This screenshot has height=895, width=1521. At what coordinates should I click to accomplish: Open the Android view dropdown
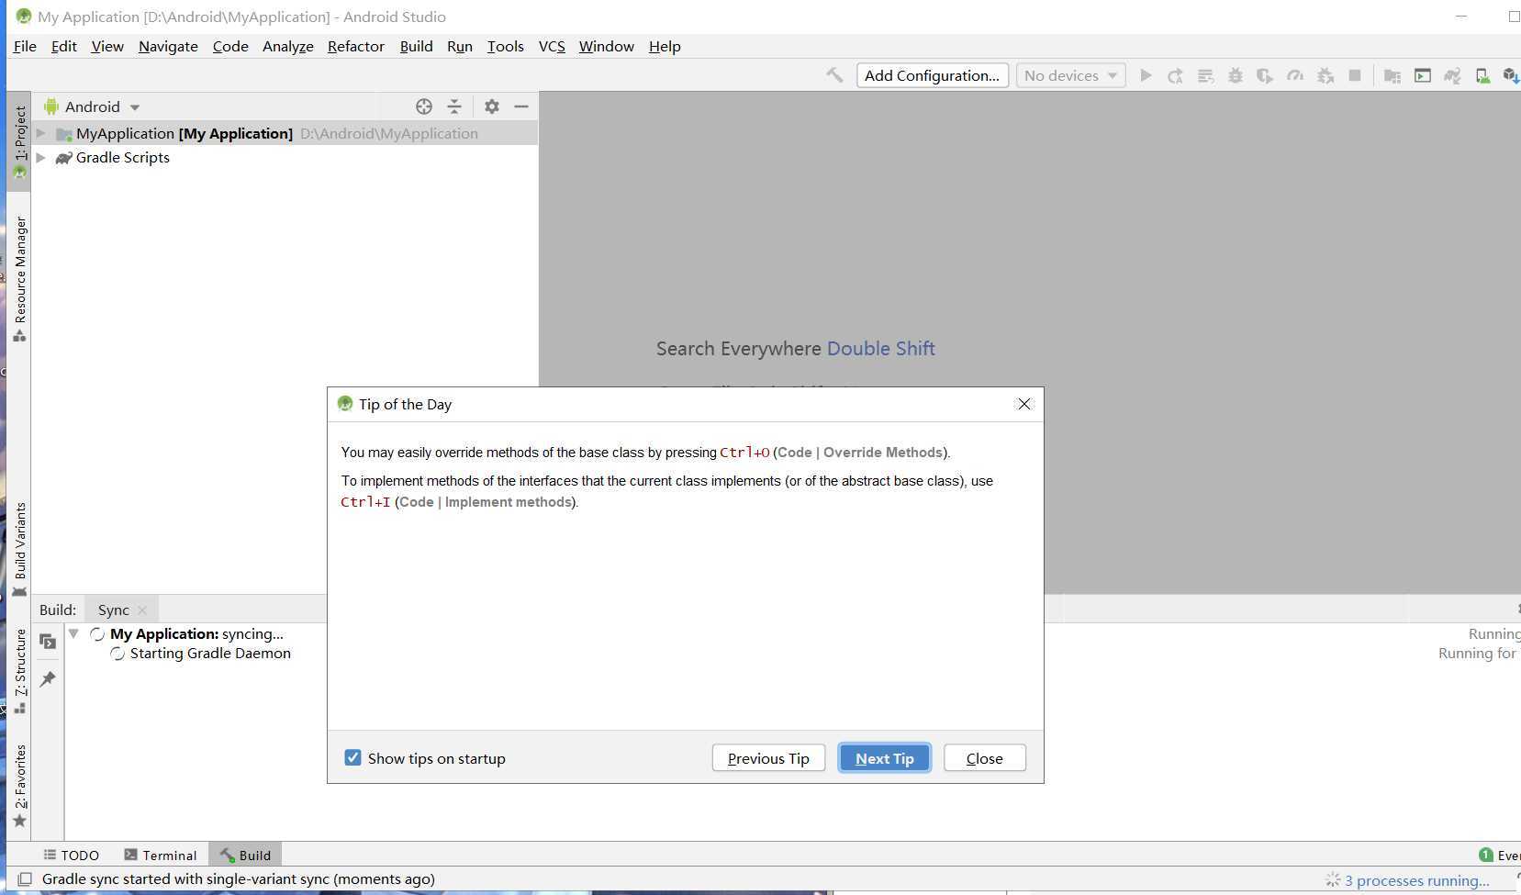point(92,106)
